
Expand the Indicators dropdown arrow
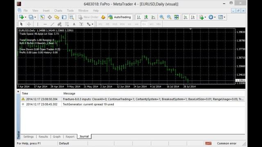206,17
